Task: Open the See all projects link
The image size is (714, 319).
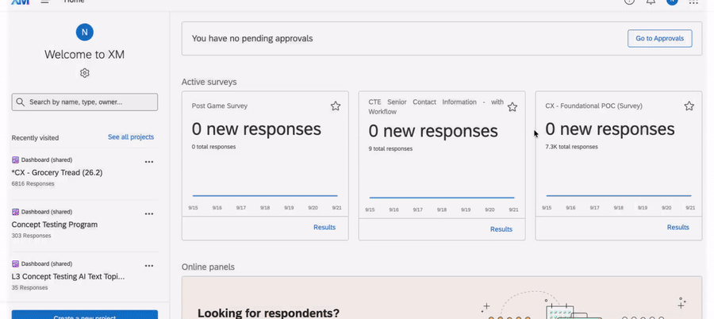Action: point(131,137)
